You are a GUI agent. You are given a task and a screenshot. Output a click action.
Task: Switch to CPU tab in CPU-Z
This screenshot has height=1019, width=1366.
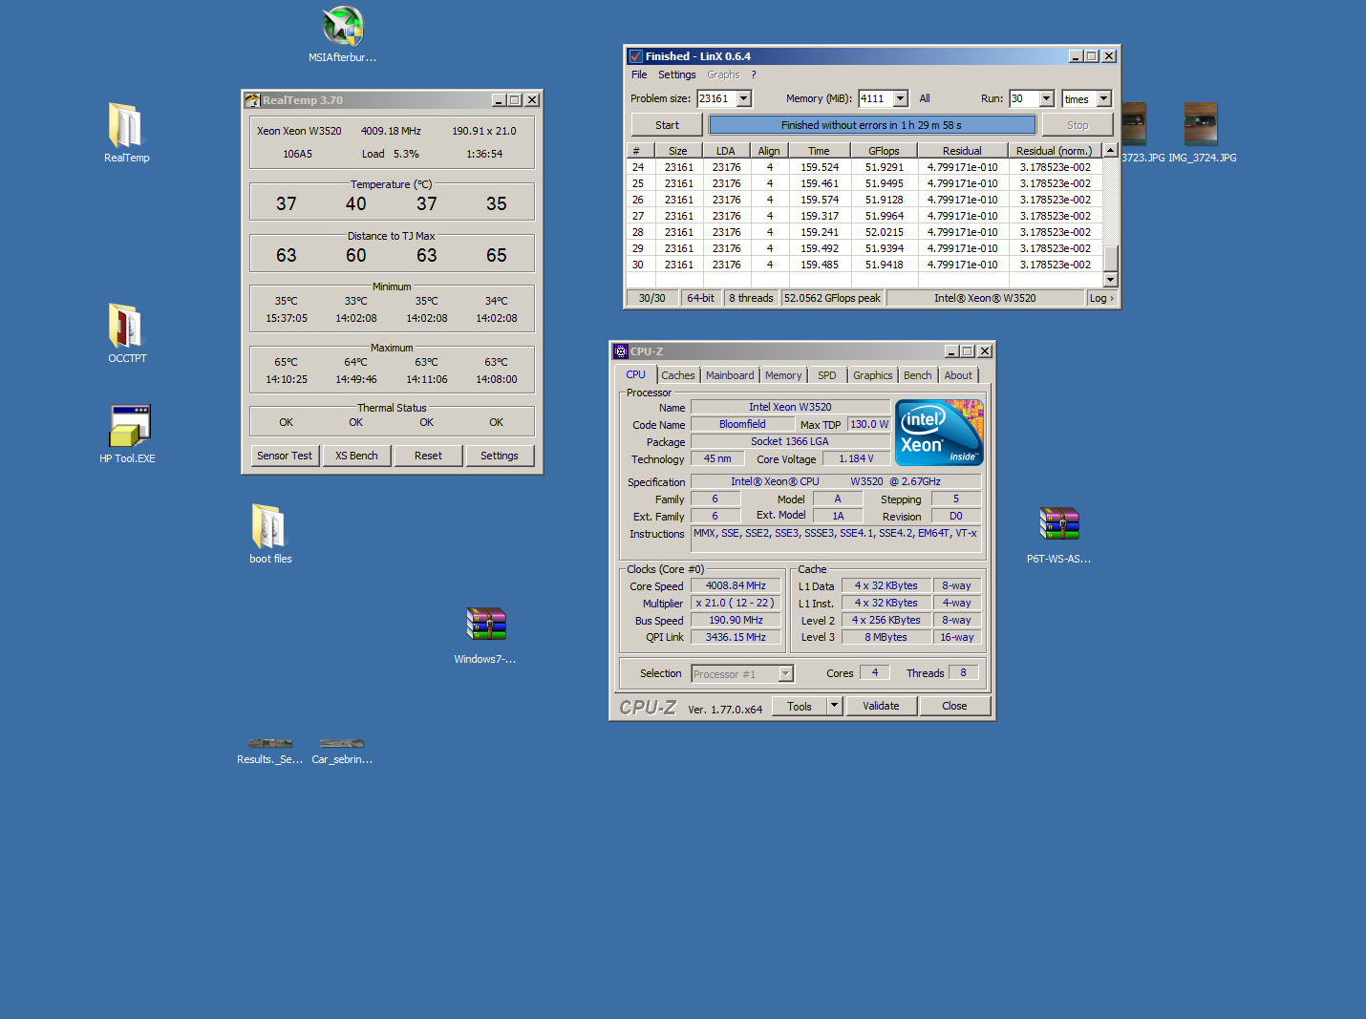636,374
